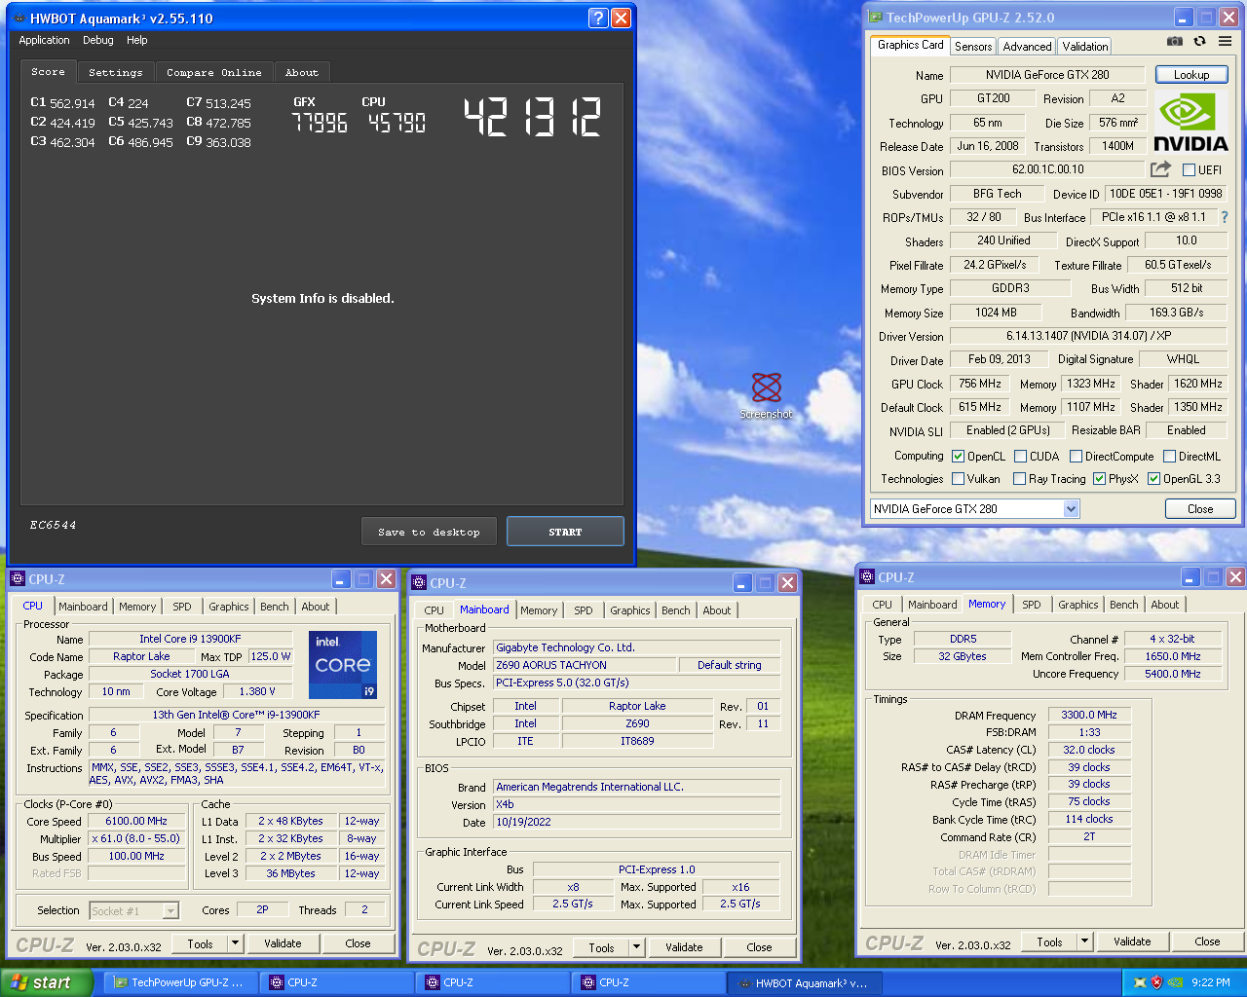Open the Aquamark Debug menu
The width and height of the screenshot is (1247, 997).
click(97, 40)
